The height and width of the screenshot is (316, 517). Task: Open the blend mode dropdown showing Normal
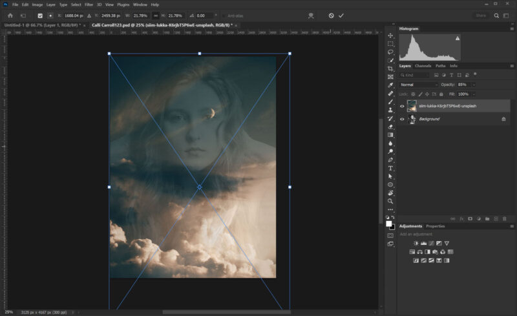419,85
